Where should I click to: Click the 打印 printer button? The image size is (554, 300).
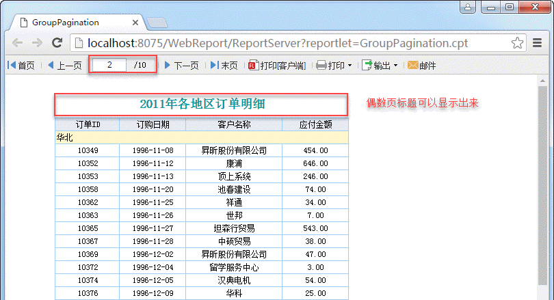click(330, 66)
